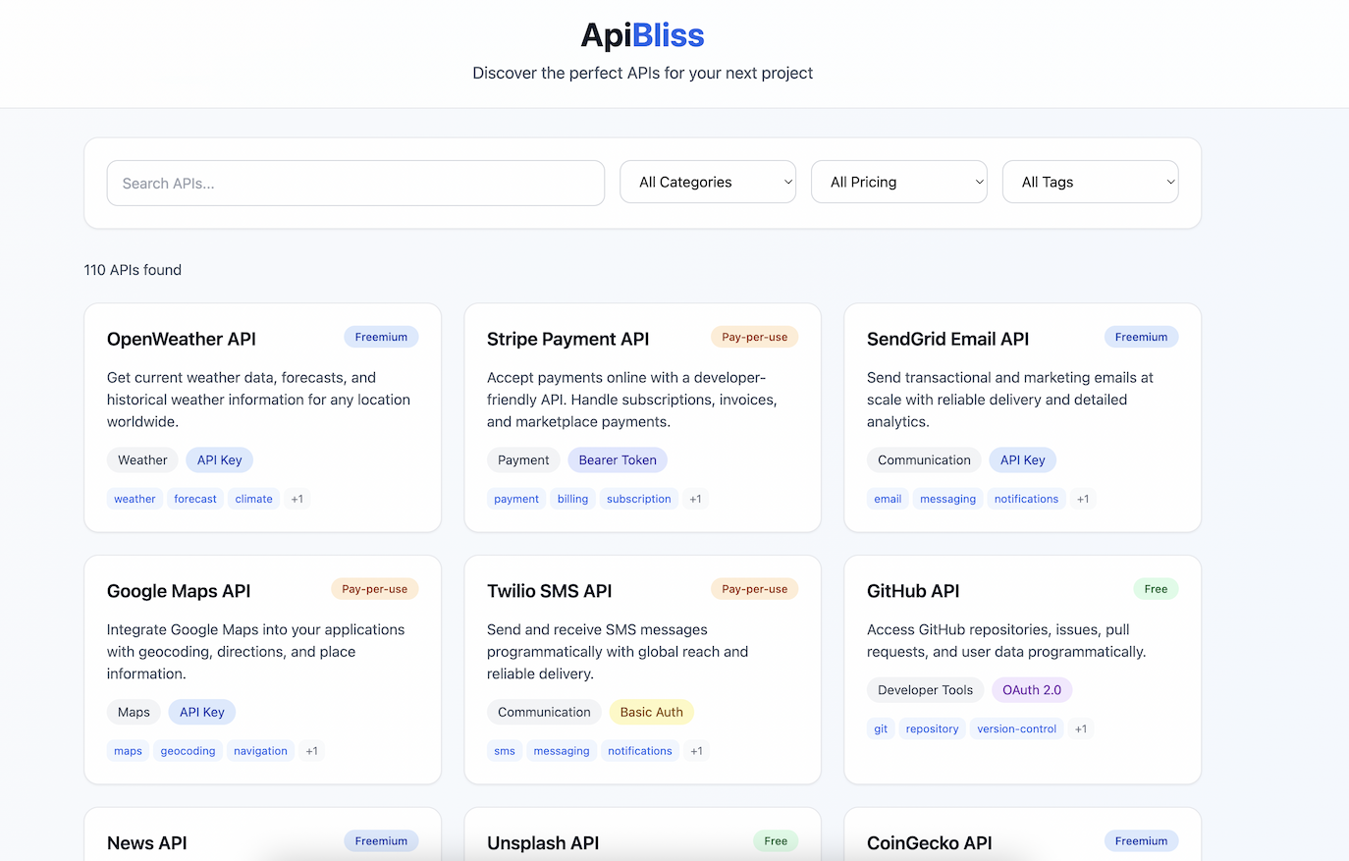Click the ApiBliss logo heading
Viewport: 1349px width, 861px height.
click(x=642, y=35)
